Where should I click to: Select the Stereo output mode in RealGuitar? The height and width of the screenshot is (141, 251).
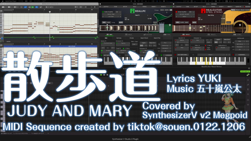point(233,10)
